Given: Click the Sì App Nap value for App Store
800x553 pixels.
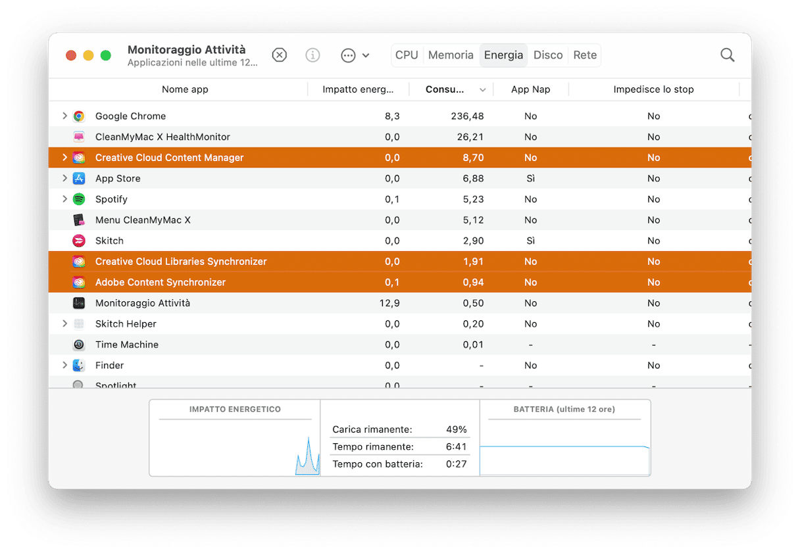Looking at the screenshot, I should click(x=531, y=178).
